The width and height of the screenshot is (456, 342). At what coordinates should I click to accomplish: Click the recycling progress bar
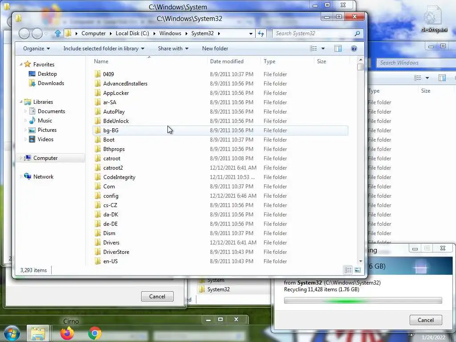pos(363,301)
